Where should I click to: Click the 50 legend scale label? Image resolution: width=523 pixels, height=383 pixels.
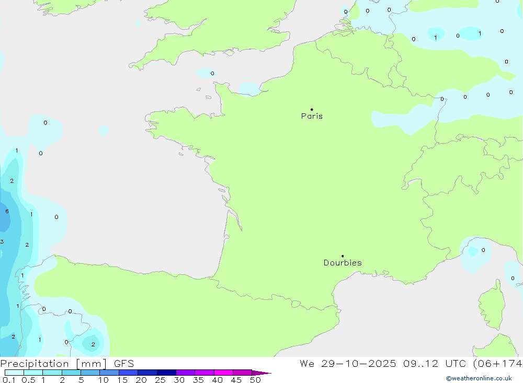pos(256,380)
